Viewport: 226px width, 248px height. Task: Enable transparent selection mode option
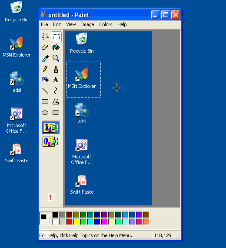[x=51, y=141]
